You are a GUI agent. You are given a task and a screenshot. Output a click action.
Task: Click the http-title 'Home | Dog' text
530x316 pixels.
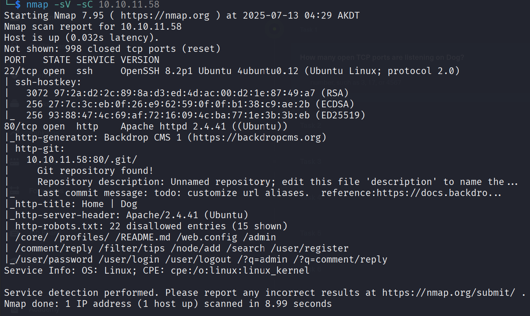109,204
